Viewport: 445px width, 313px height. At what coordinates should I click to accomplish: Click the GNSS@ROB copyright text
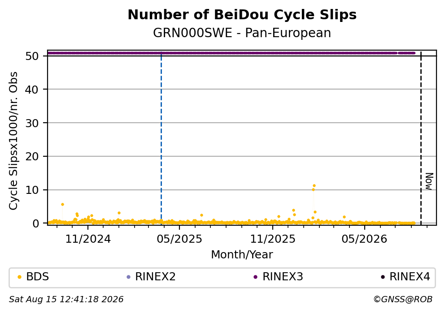[x=403, y=300]
